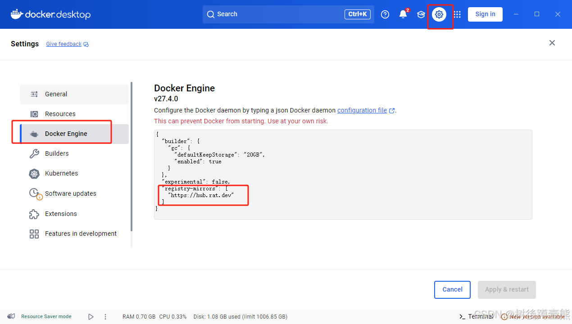
Task: Click the Cancel button
Action: [452, 290]
